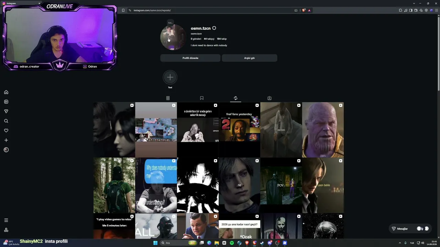440x247 pixels.
Task: Open the 'POV:' Batman repost
Action: 281,185
